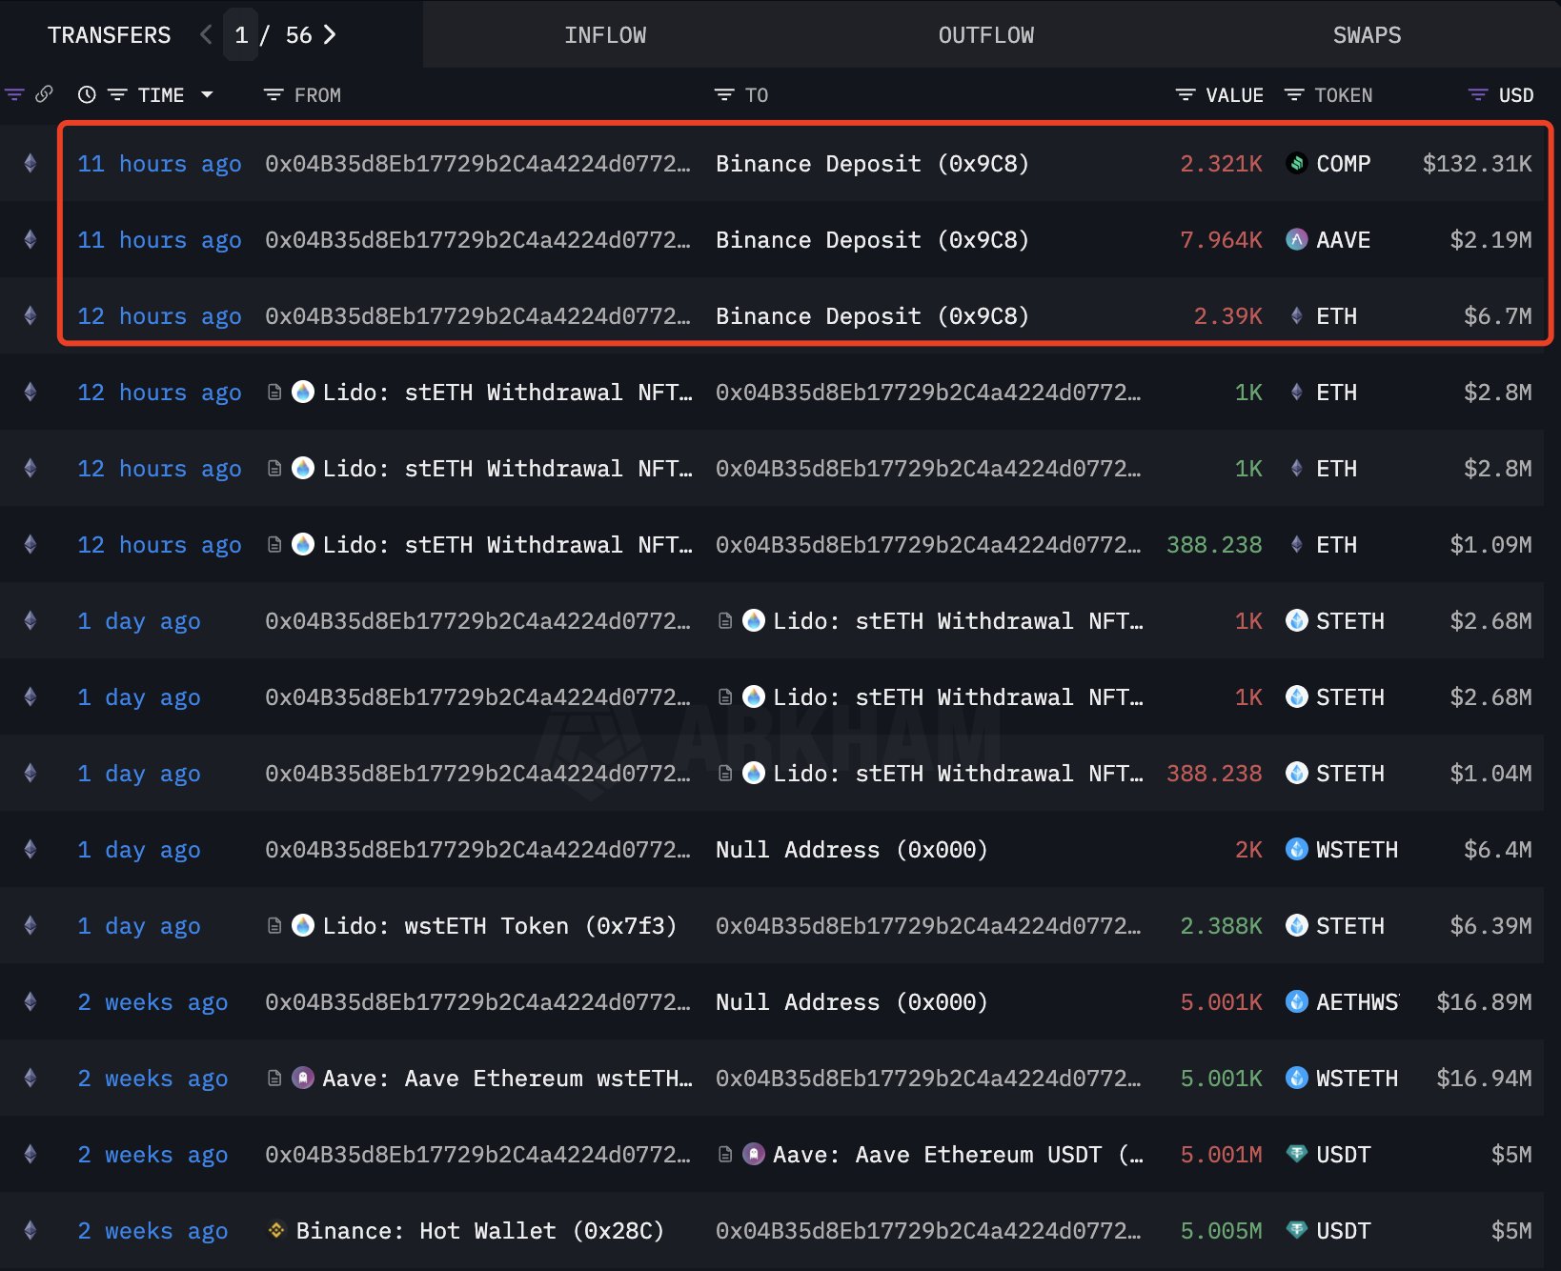1561x1271 pixels.
Task: Open the far-left chain filter icon
Action: click(14, 94)
